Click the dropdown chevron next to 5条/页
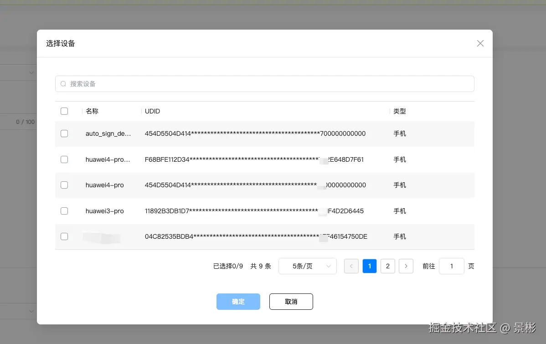 pos(328,266)
